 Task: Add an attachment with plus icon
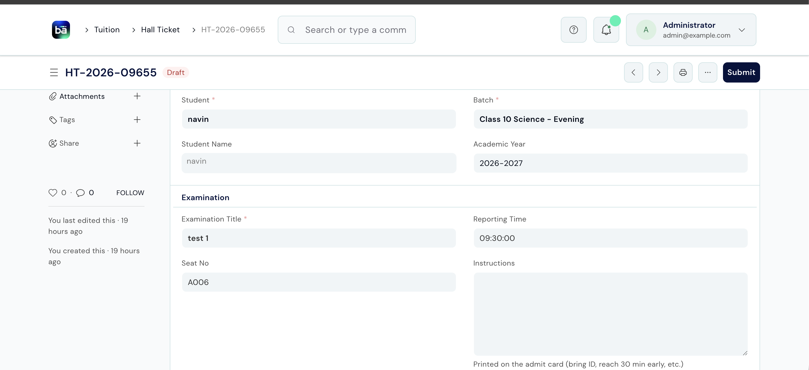(x=137, y=96)
